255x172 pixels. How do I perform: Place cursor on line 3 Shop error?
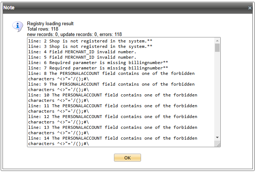[x=90, y=46]
